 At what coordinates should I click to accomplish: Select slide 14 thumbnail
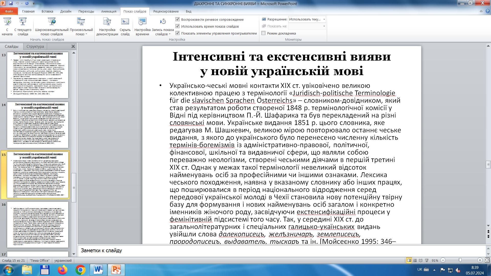pos(38,125)
